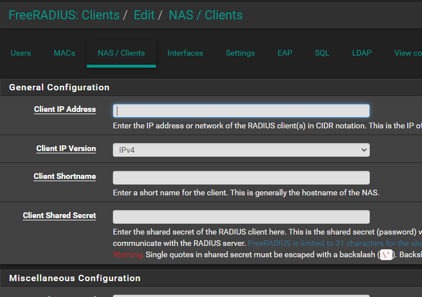The image size is (422, 297).
Task: Click the NAS / Clients breadcrumb link
Action: pos(206,15)
